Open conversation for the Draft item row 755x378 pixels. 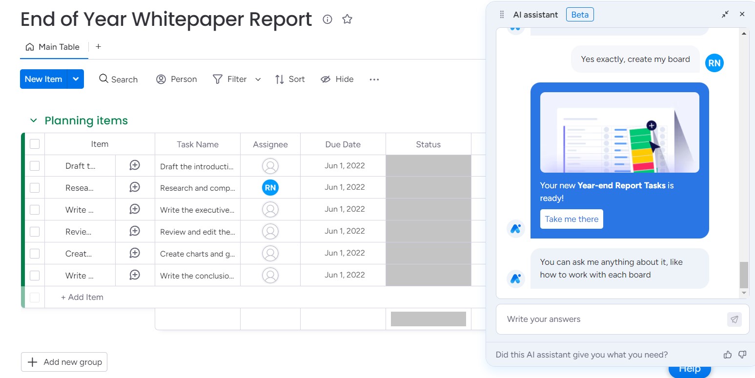click(135, 166)
